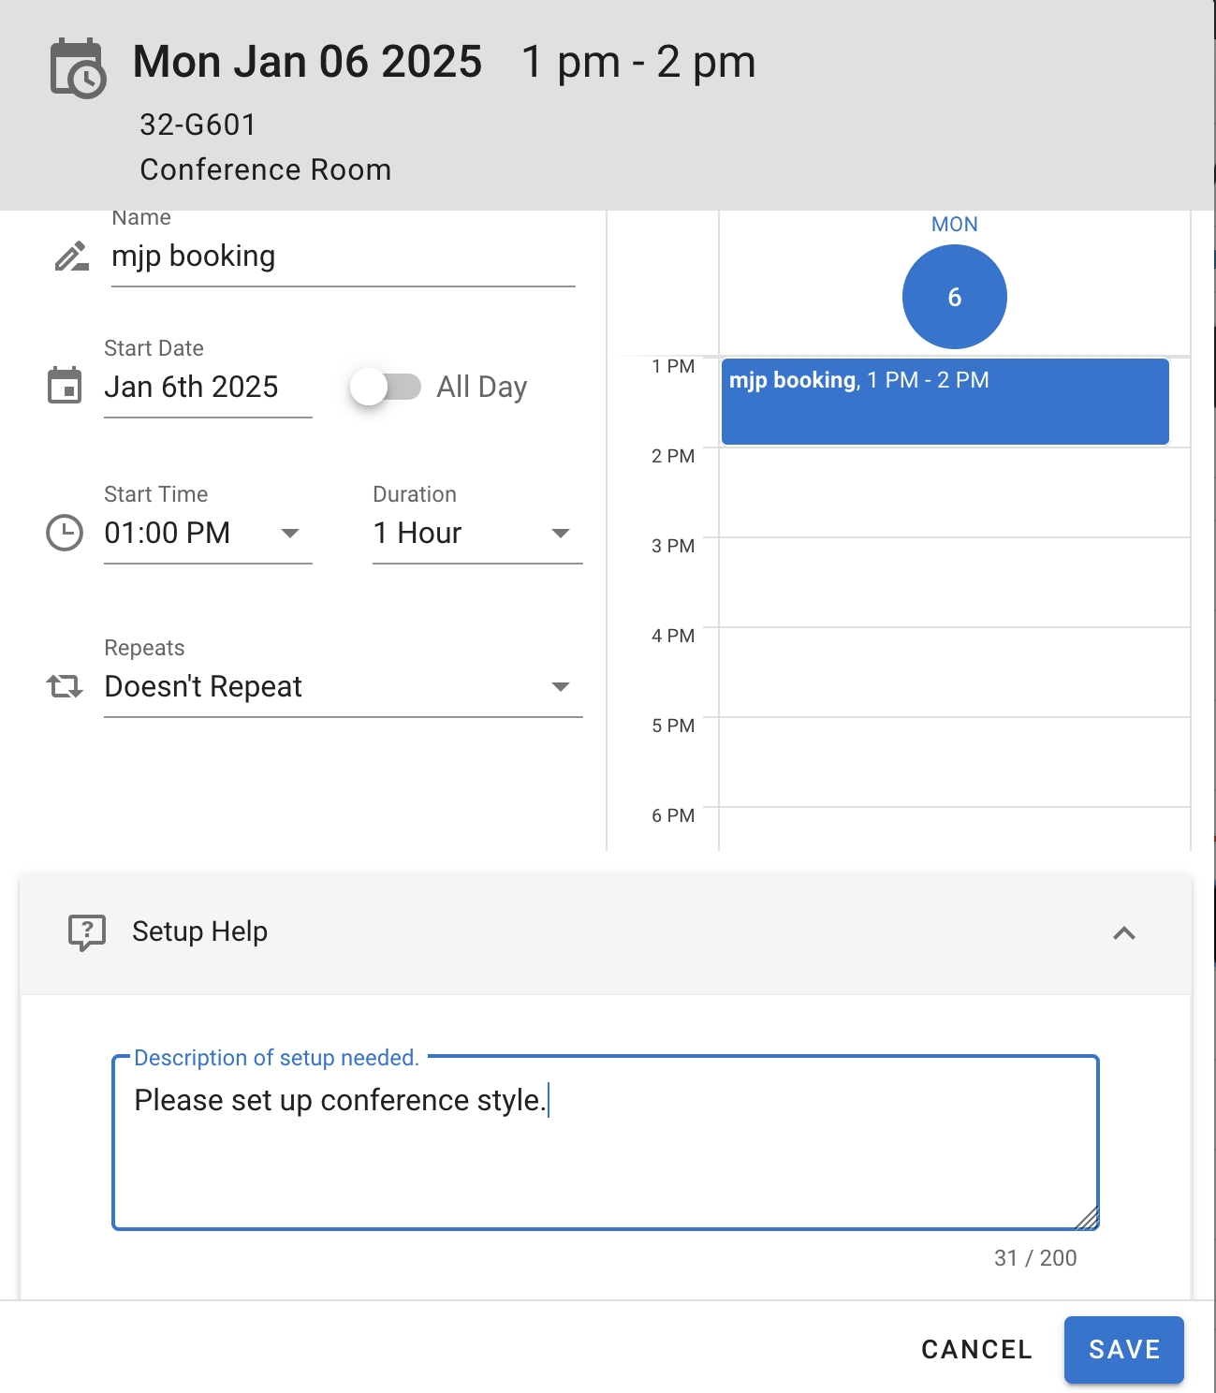Select the mjp booking event block
This screenshot has height=1393, width=1216.
click(945, 401)
